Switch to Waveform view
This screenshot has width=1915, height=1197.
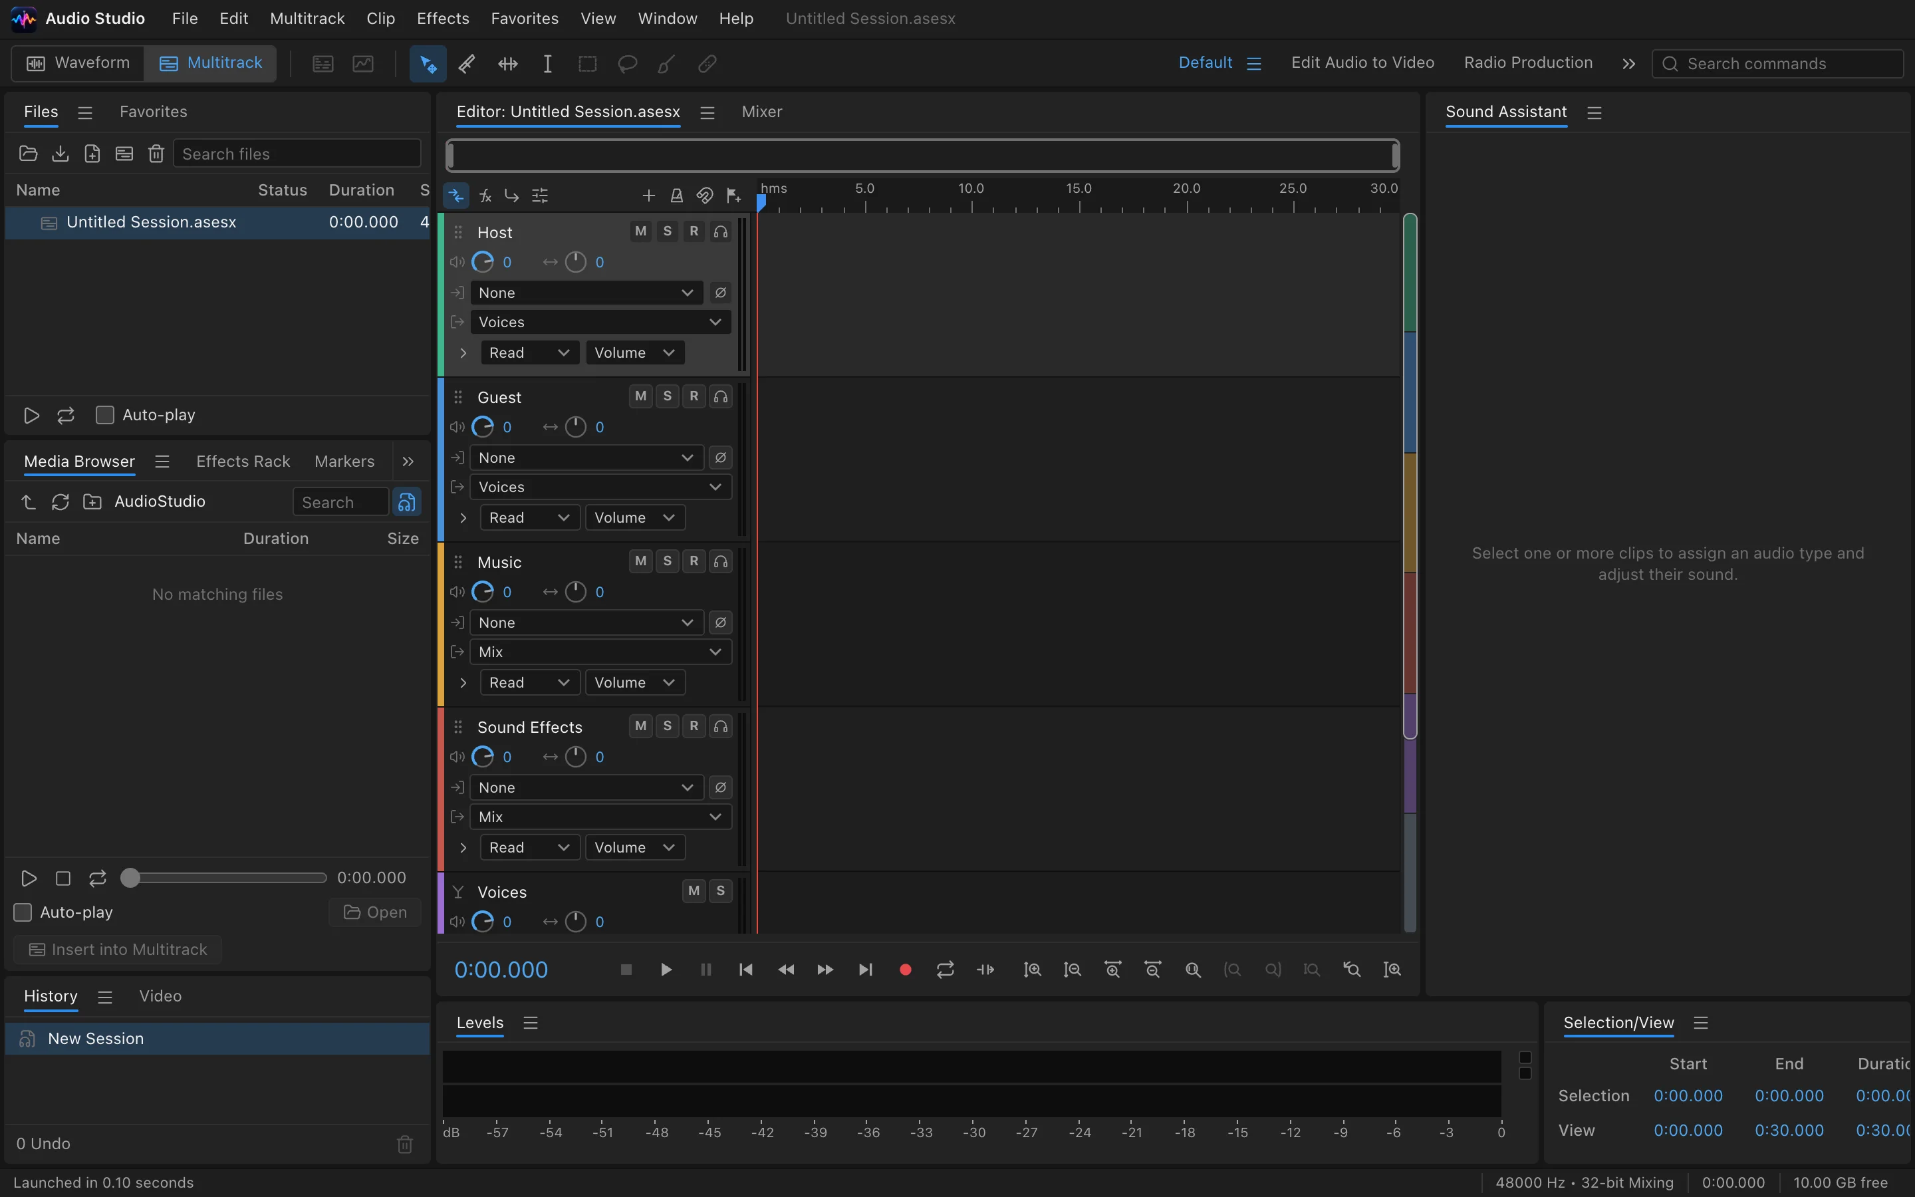78,63
